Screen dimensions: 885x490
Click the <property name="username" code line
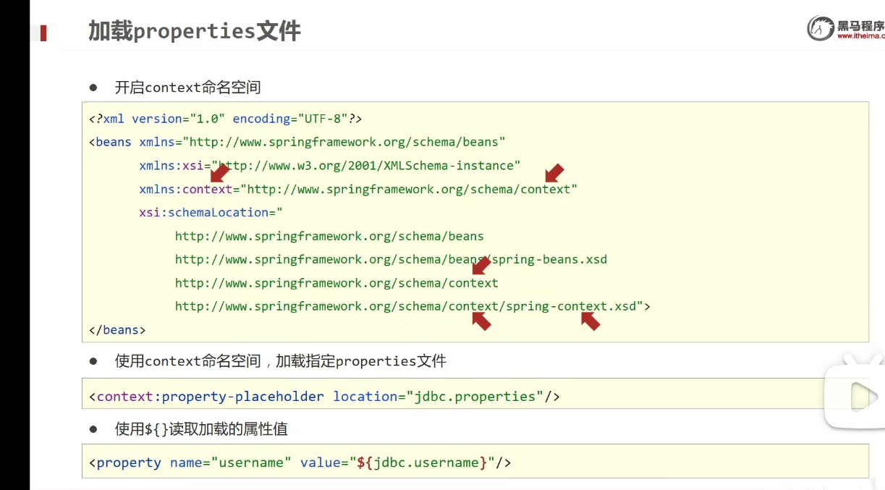pos(300,462)
